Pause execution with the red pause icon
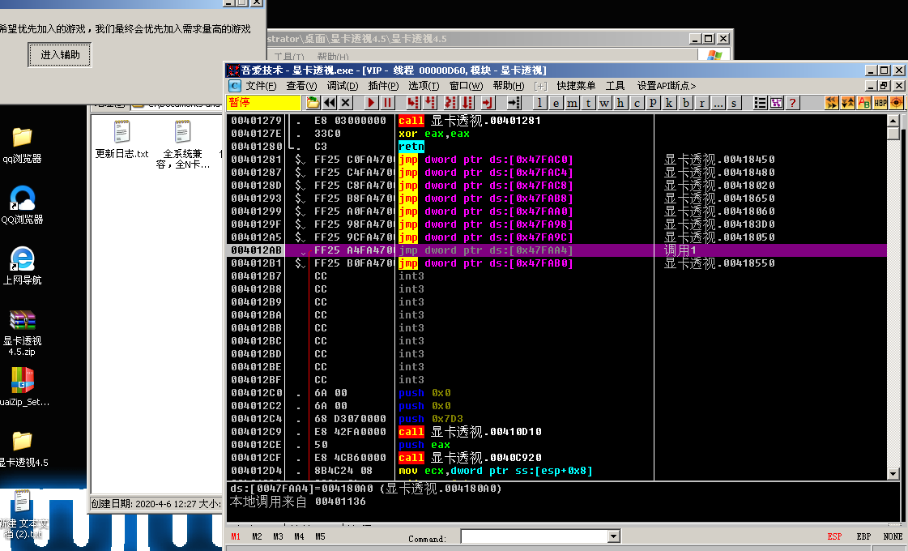Viewport: 908px width, 551px height. coord(387,103)
